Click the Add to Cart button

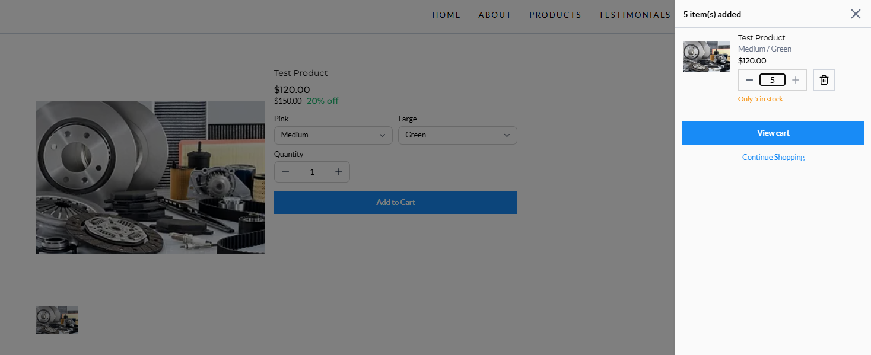pyautogui.click(x=396, y=202)
